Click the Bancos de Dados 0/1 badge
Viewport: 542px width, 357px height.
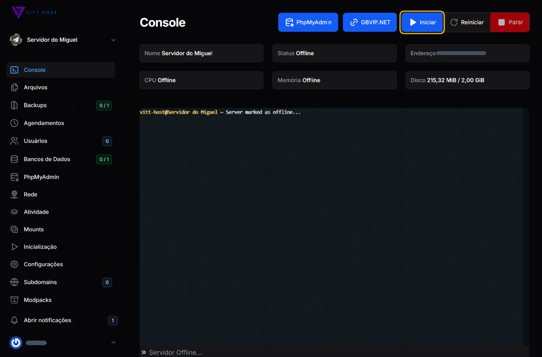[x=104, y=159]
